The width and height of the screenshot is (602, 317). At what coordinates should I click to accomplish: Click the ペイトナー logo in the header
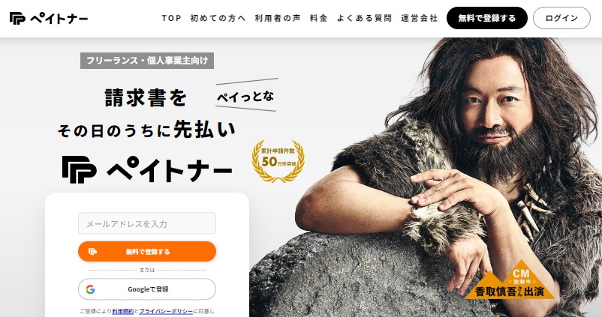49,18
